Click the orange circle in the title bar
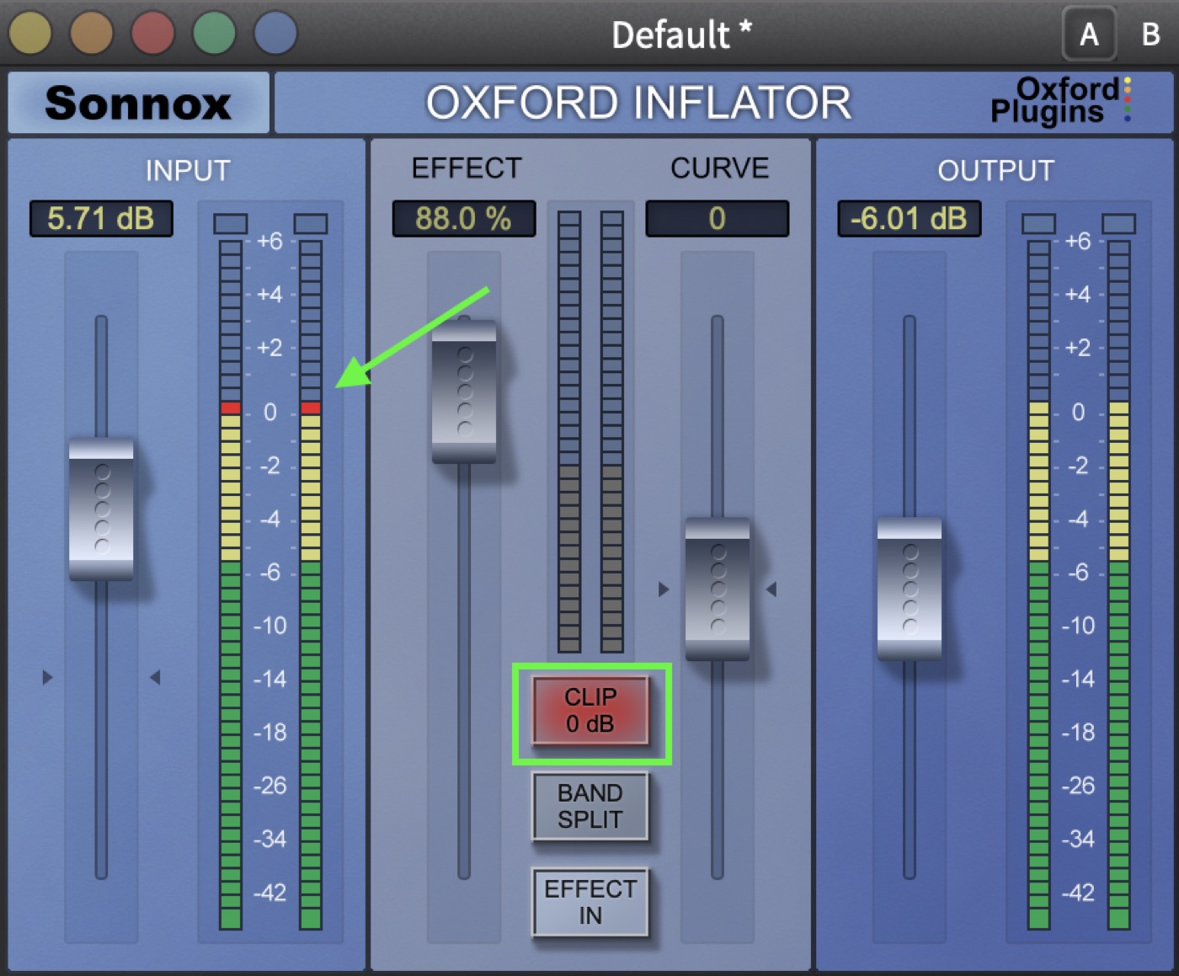The image size is (1179, 976). click(x=91, y=33)
